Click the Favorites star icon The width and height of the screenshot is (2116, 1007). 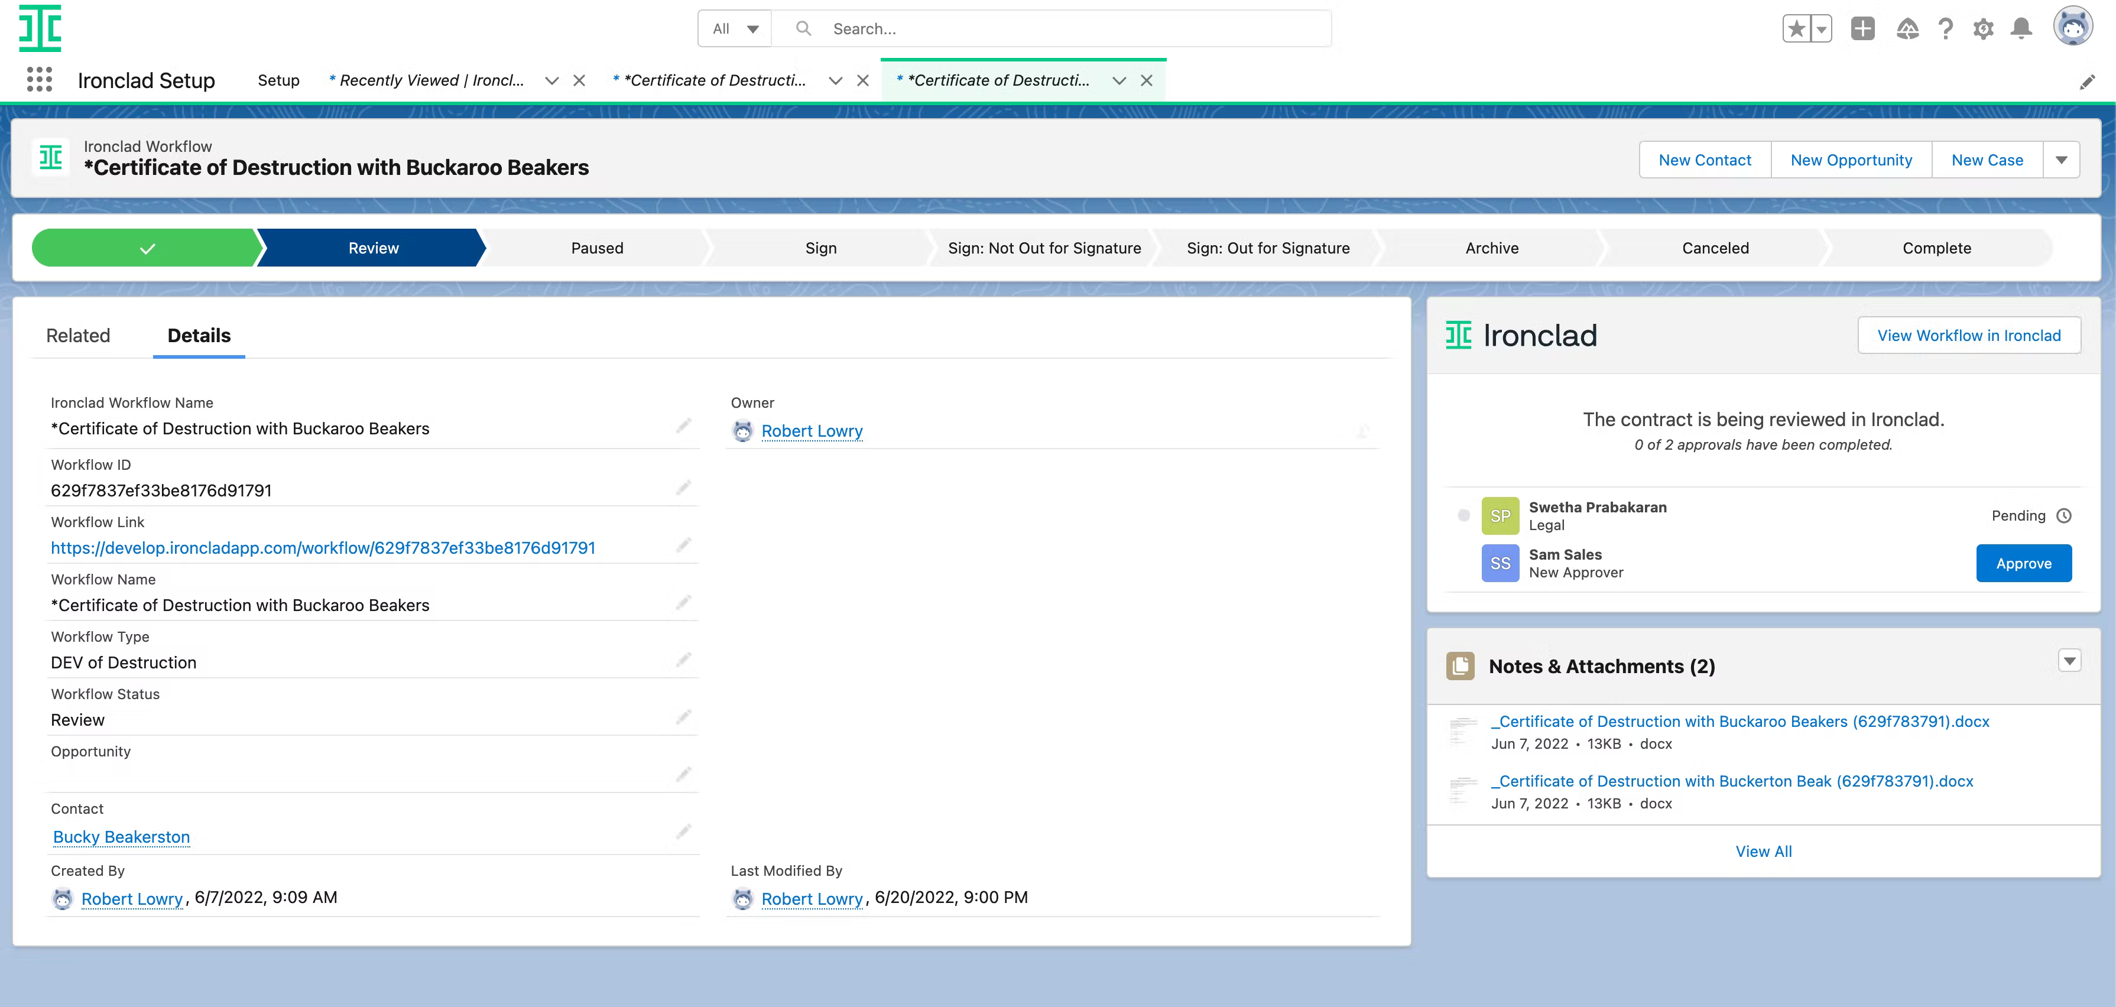[1796, 29]
